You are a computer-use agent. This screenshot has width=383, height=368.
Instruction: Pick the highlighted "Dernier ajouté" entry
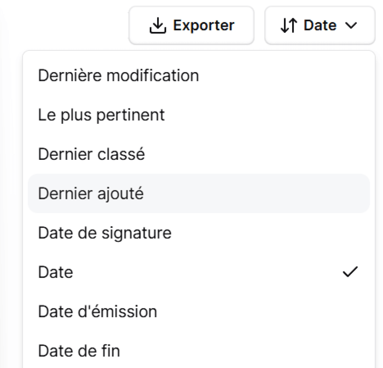[91, 194]
